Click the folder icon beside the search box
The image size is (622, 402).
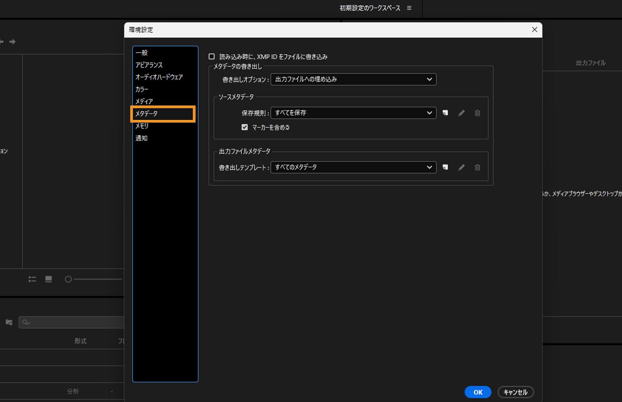9,322
